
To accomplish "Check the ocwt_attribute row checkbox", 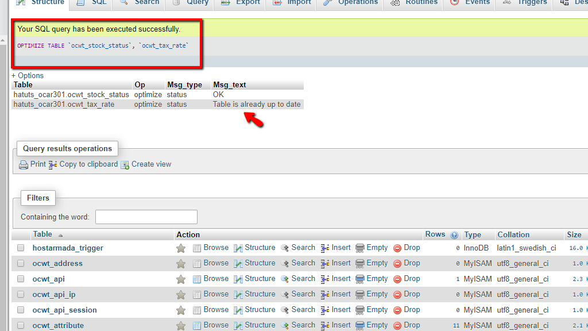I will click(21, 325).
